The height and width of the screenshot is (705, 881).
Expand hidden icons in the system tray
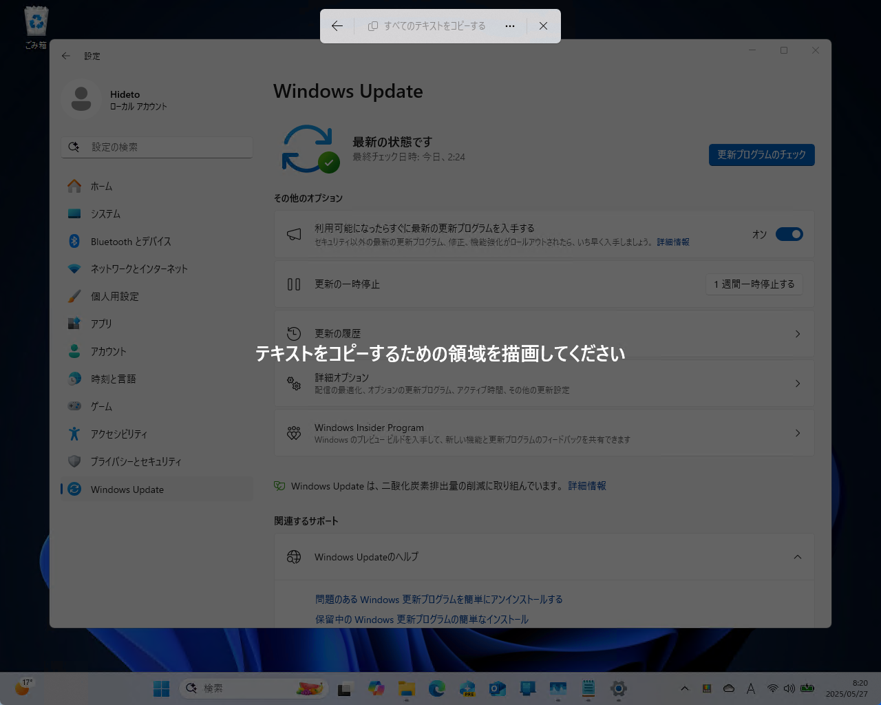point(685,688)
